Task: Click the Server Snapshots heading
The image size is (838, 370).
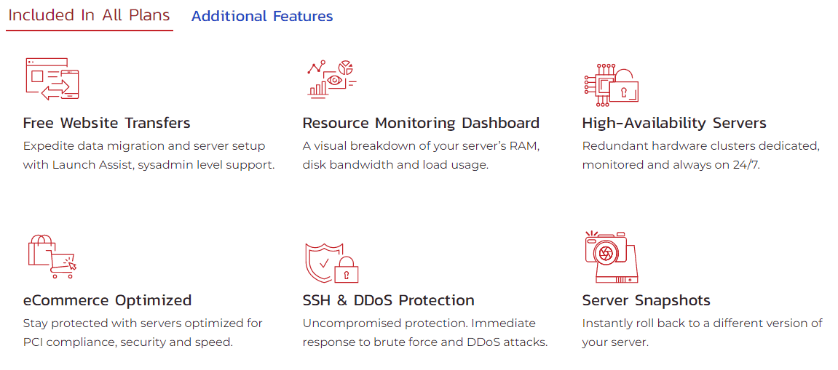Action: pos(646,300)
